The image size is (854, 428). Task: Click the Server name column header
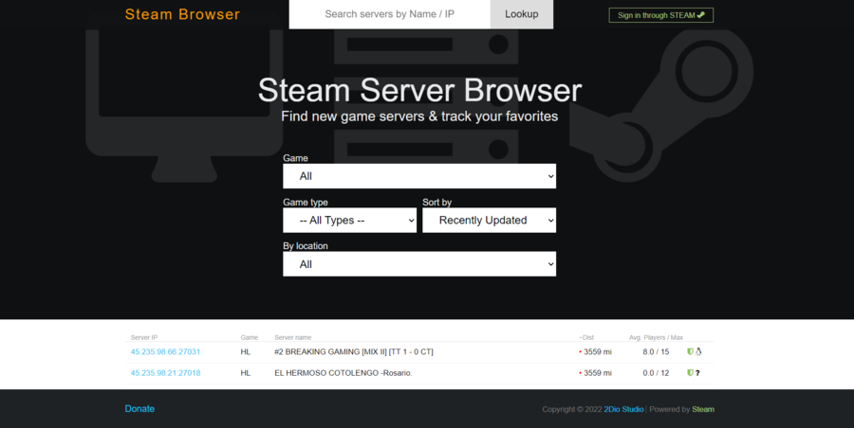pos(293,338)
